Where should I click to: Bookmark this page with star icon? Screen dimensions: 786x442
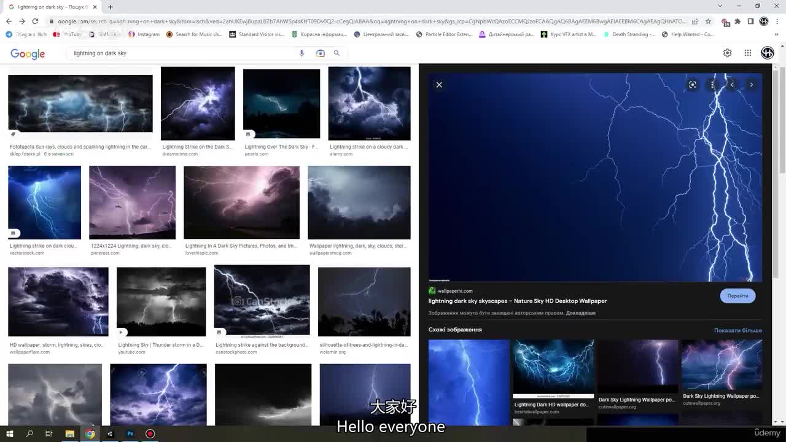[708, 21]
